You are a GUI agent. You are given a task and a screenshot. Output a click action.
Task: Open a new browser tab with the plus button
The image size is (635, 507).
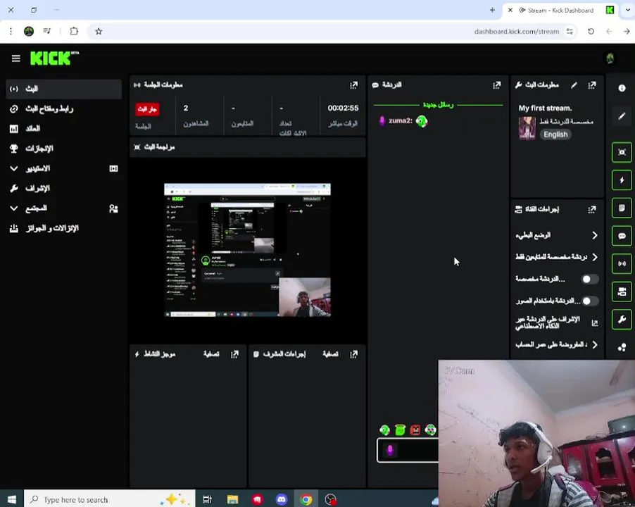coord(492,10)
